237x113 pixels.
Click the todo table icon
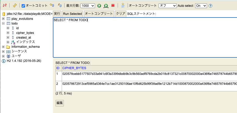point(8,23)
